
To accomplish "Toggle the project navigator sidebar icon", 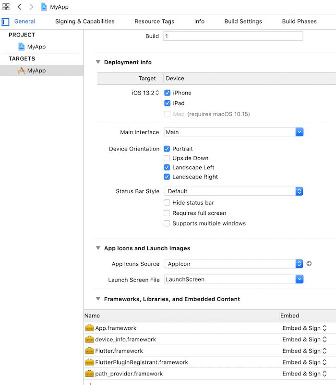I will coord(6,22).
